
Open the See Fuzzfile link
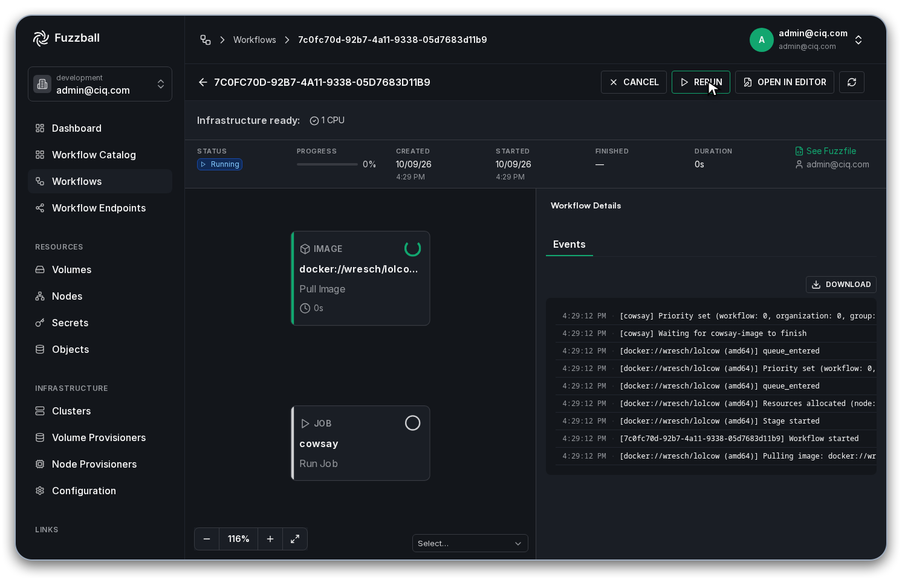coord(825,151)
